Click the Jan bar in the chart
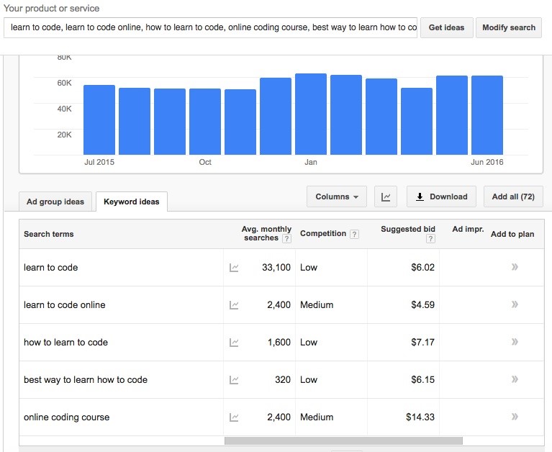The image size is (552, 452). (x=311, y=114)
